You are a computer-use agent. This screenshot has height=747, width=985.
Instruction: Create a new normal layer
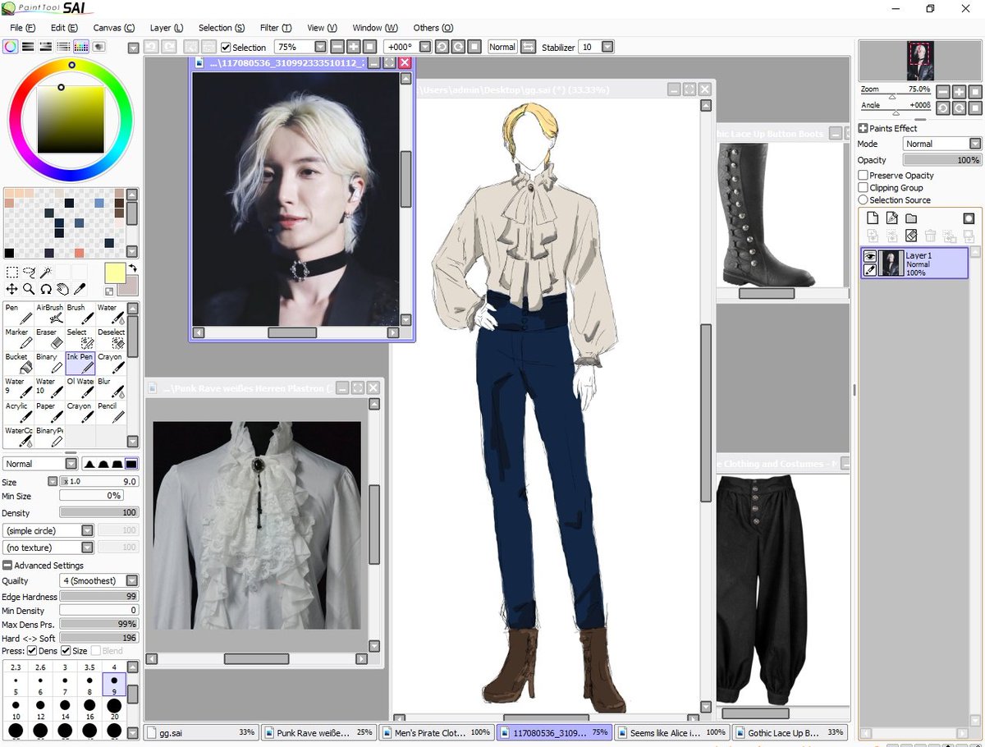873,218
